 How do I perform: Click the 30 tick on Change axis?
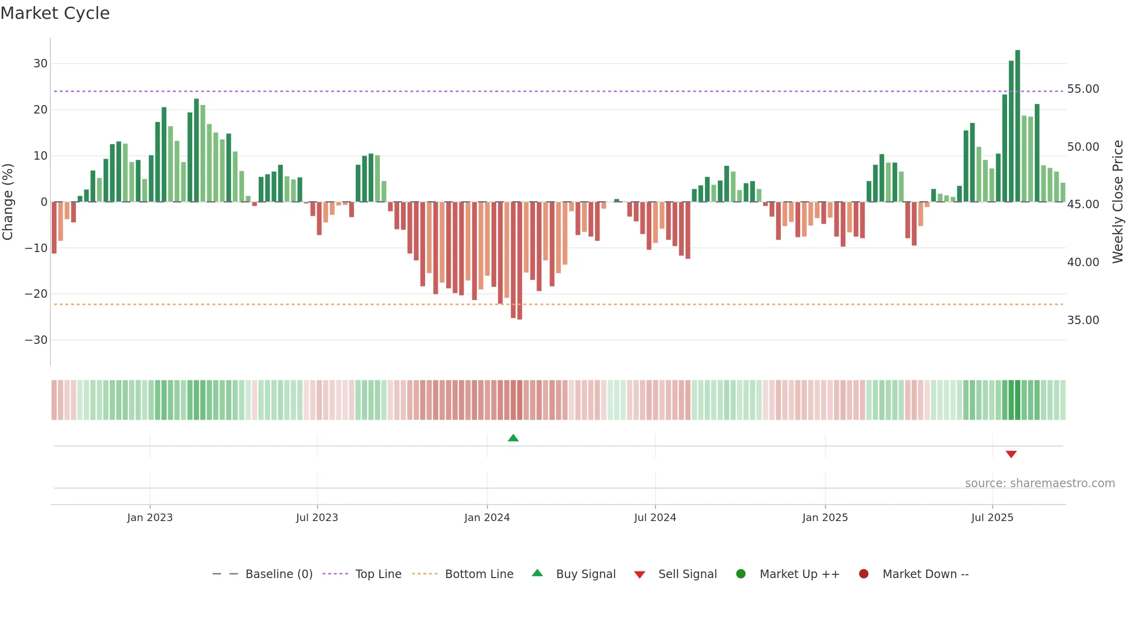41,64
